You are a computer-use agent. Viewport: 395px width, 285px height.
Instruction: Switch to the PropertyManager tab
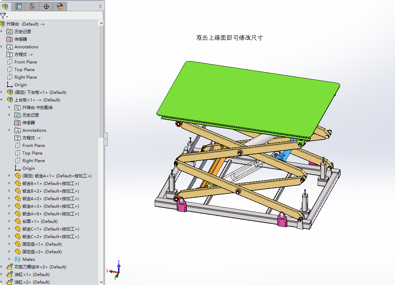(19, 6)
